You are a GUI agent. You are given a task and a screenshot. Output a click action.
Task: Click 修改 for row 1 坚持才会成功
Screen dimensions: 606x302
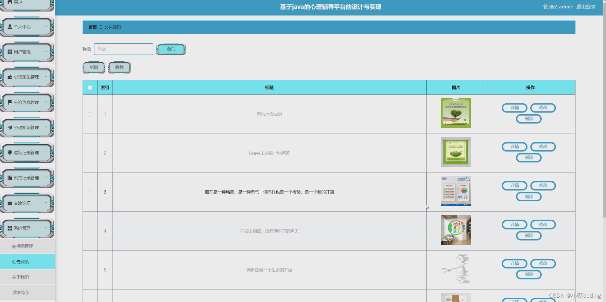tap(543, 108)
